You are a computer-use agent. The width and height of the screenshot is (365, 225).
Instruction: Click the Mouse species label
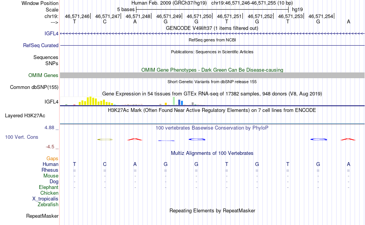51,176
